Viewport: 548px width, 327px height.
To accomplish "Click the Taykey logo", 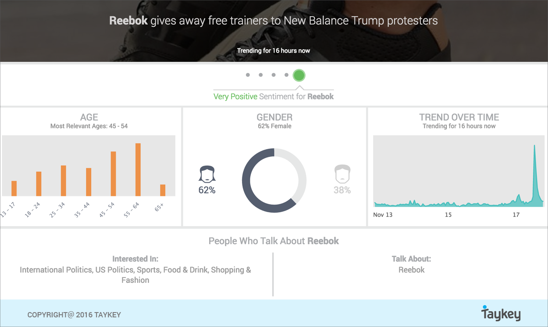I will (x=501, y=314).
